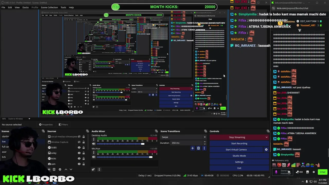
Task: Undock the Controls panel
Action: [268, 131]
